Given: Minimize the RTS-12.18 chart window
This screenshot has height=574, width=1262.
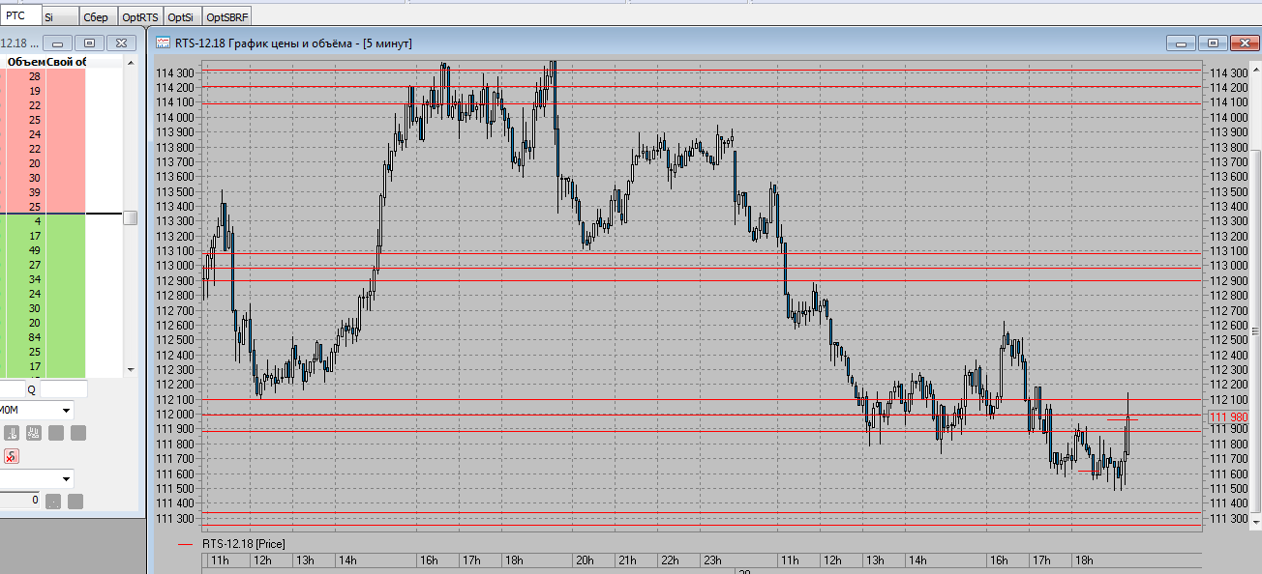Looking at the screenshot, I should coord(1182,43).
